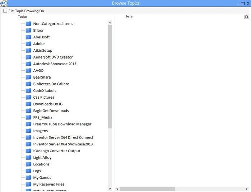Click the Items panel scroll-left arrow
Image resolution: width=251 pixels, height=192 pixels.
[117, 189]
